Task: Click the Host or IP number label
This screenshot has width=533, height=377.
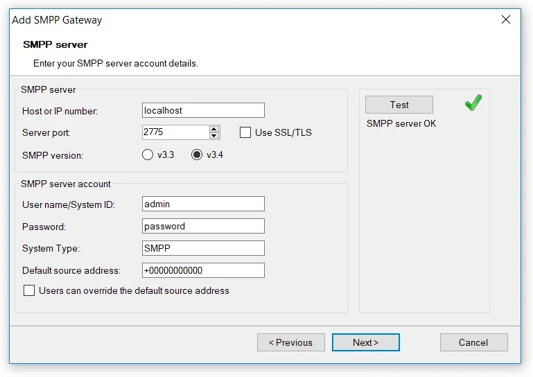Action: point(60,111)
